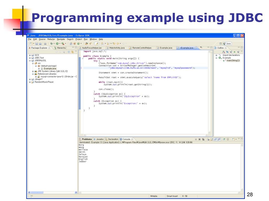
Task: Click the Outline Sort alphabetically icon
Action: tap(223, 52)
